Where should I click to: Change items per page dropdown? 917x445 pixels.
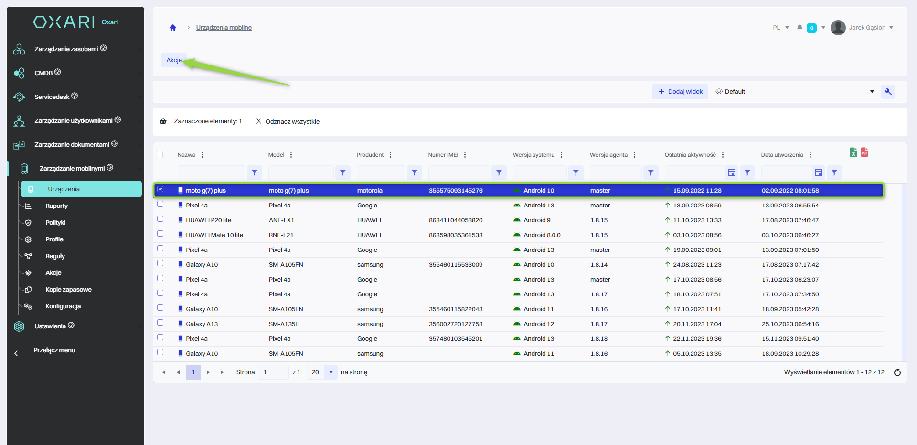coord(331,372)
